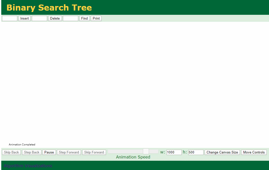Image resolution: width=269 pixels, height=170 pixels.
Task: Click Step Back playback button
Action: [x=32, y=152]
